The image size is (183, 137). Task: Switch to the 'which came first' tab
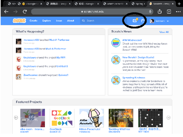click(116, 4)
